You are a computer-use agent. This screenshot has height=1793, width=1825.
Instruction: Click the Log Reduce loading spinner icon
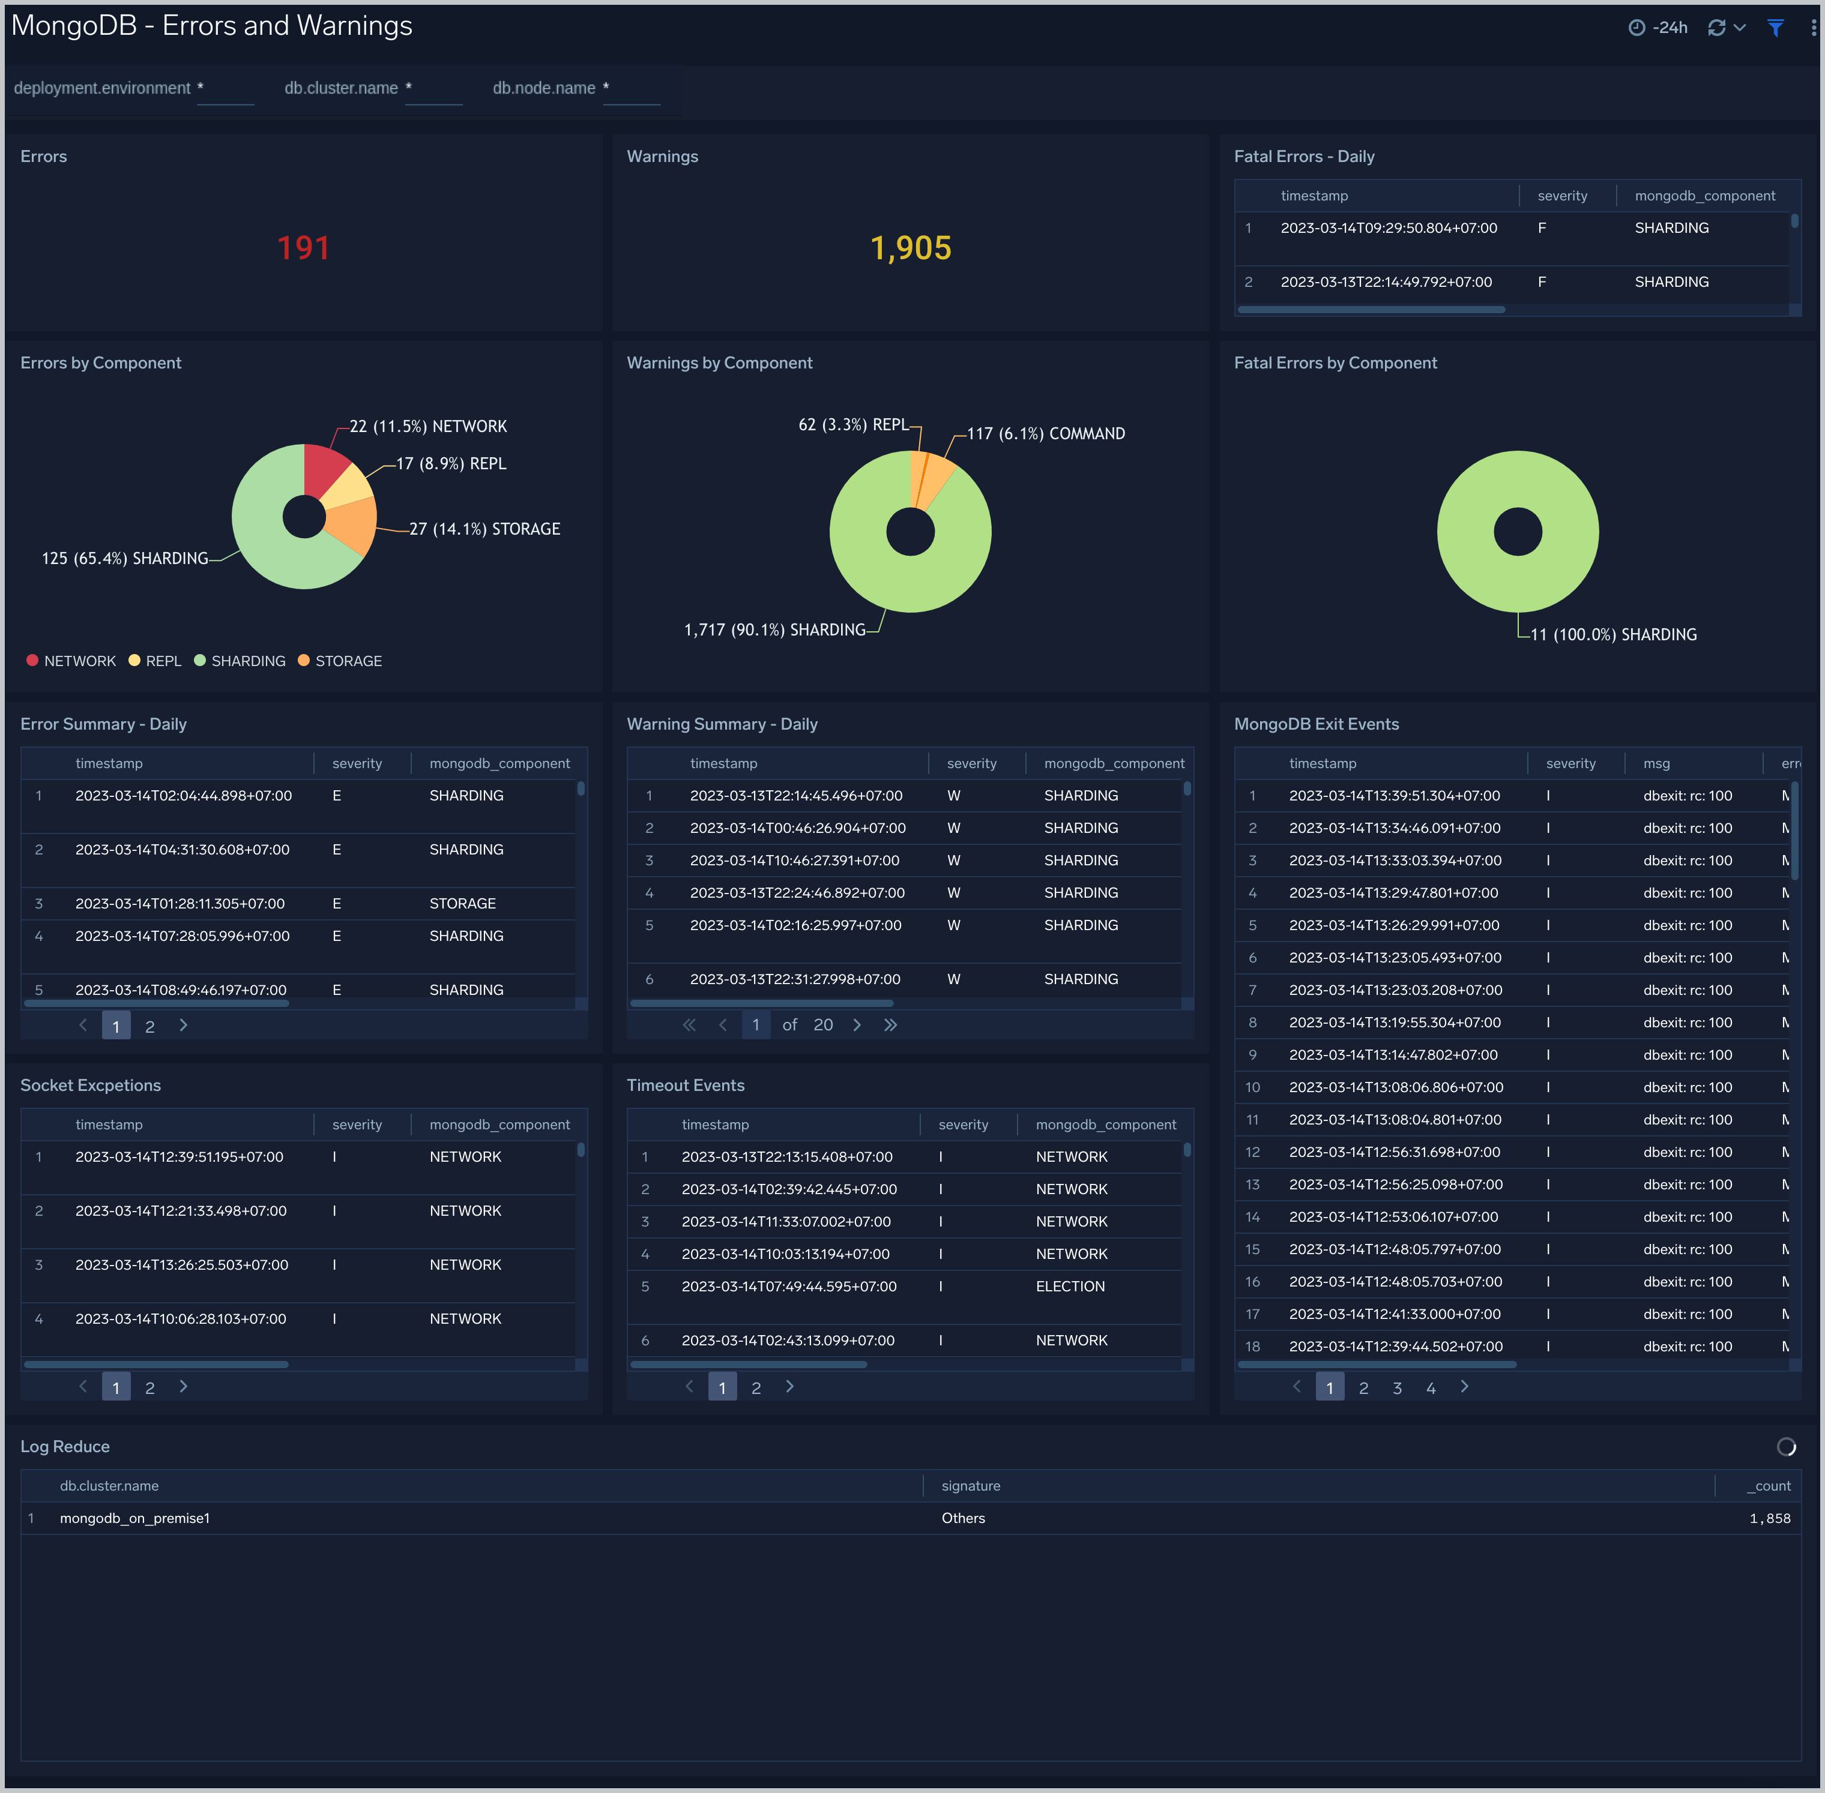pyautogui.click(x=1785, y=1446)
